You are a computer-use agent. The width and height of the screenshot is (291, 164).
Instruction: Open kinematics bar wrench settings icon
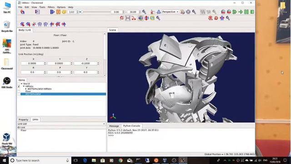tap(158, 18)
